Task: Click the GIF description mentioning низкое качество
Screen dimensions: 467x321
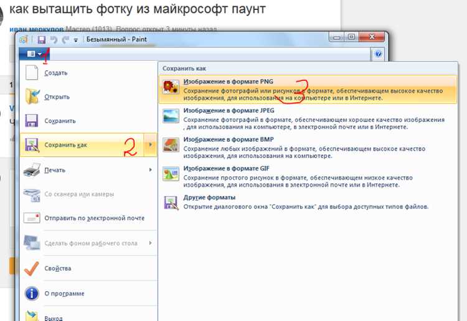Action: click(298, 181)
